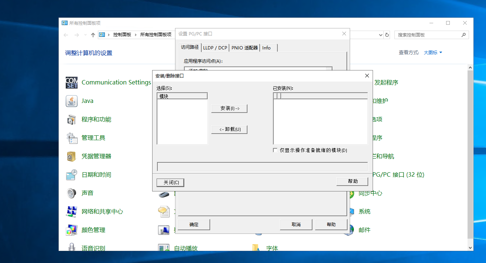Click the 凭据管理器 safe icon

72,156
